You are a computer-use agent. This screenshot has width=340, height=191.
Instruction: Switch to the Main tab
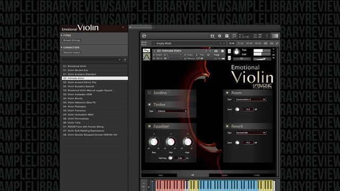pos(160,175)
